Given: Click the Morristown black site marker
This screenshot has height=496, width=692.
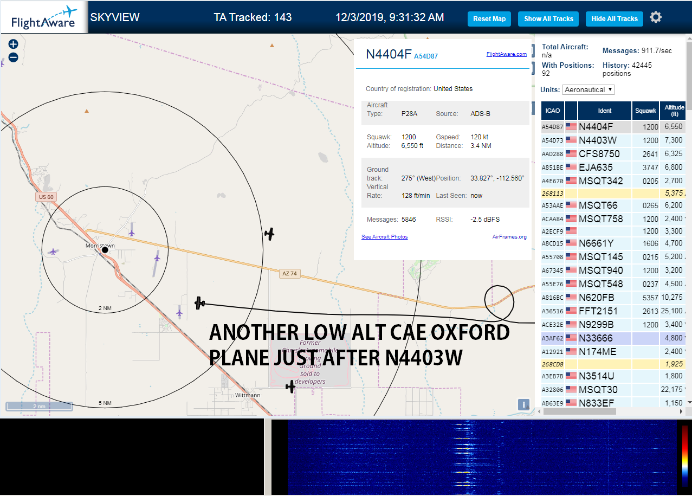Looking at the screenshot, I should 105,250.
